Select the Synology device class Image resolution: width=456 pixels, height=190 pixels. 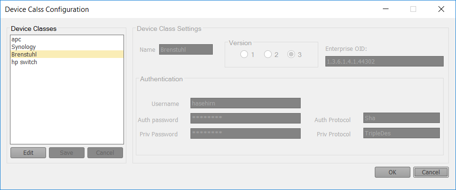67,47
